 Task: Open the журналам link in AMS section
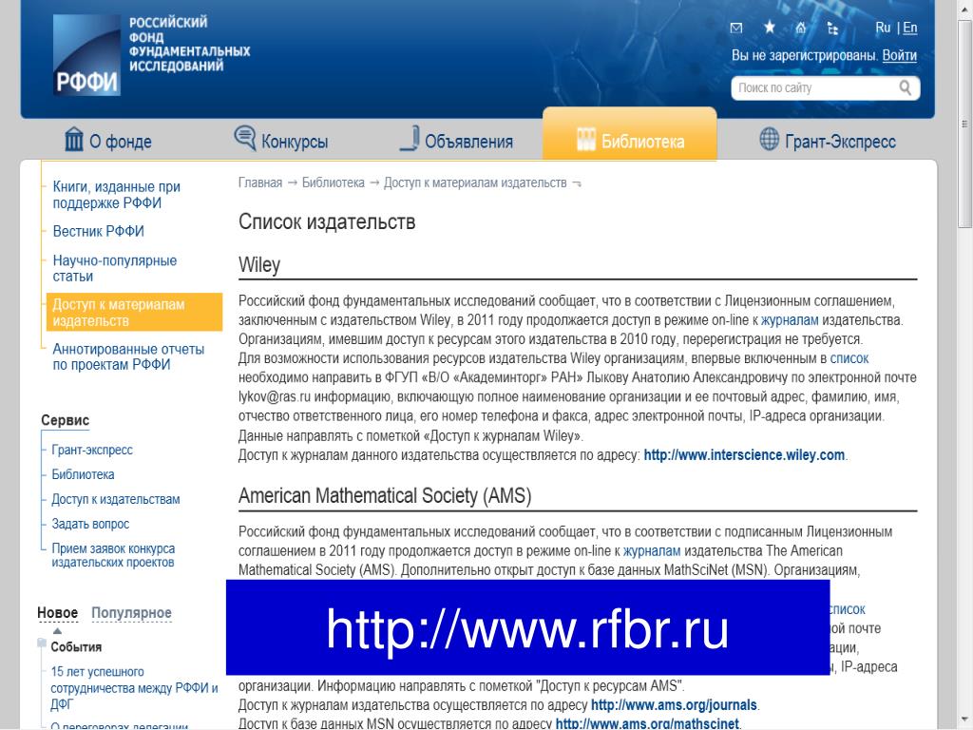click(652, 551)
